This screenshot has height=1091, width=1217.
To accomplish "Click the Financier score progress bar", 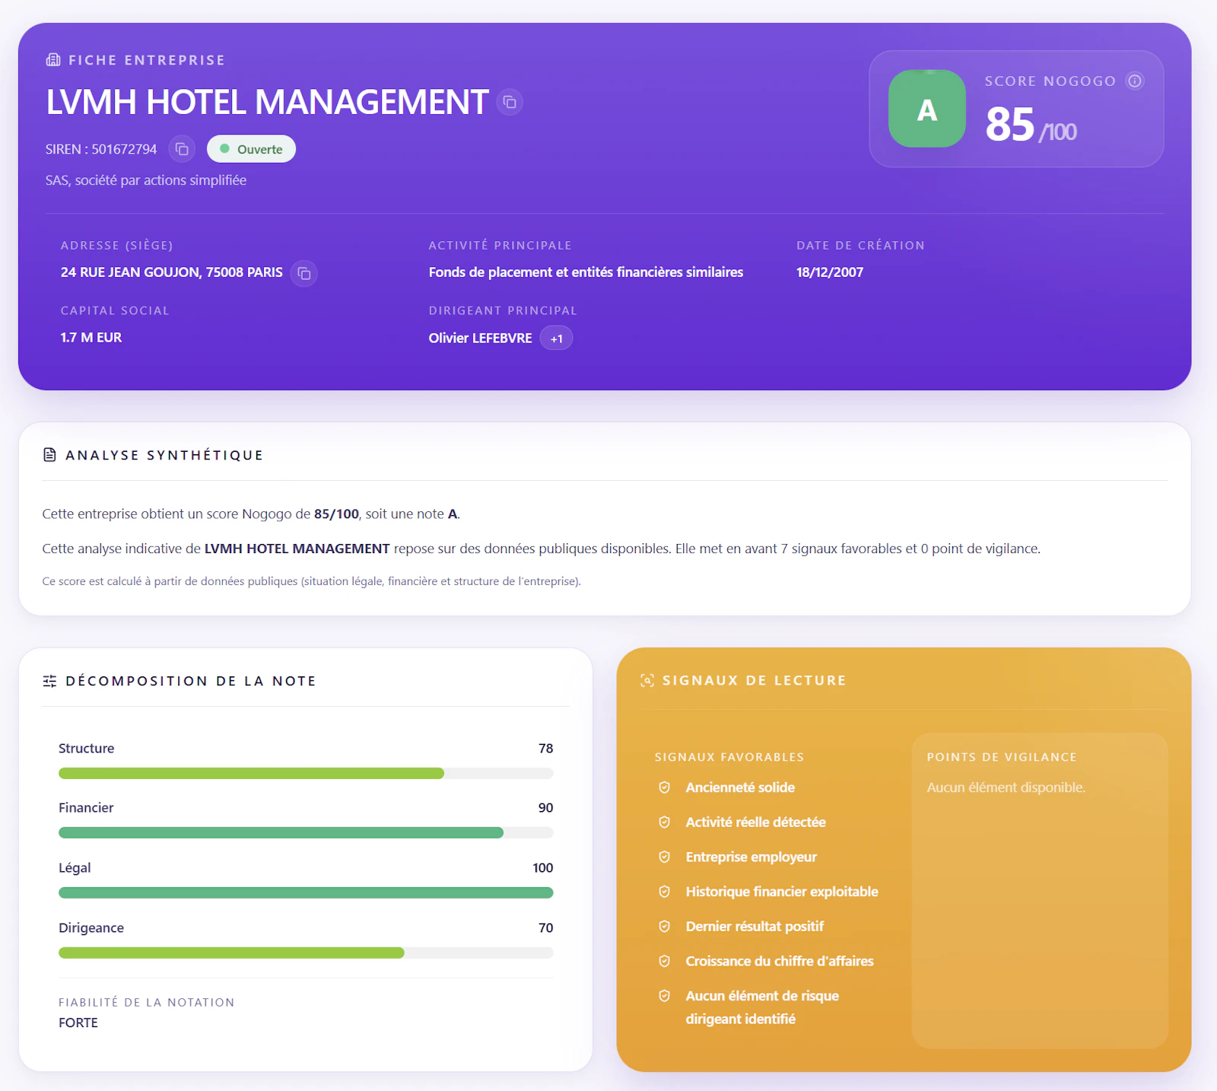I will point(306,833).
